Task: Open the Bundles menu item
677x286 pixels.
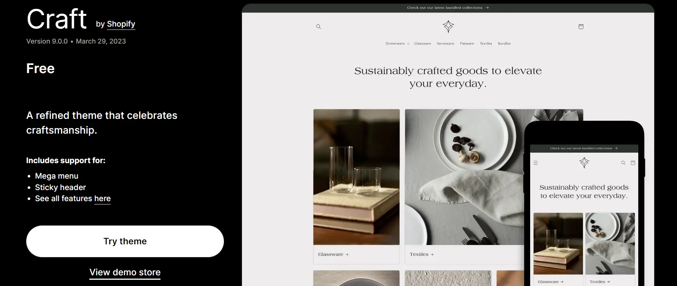Action: [x=504, y=44]
